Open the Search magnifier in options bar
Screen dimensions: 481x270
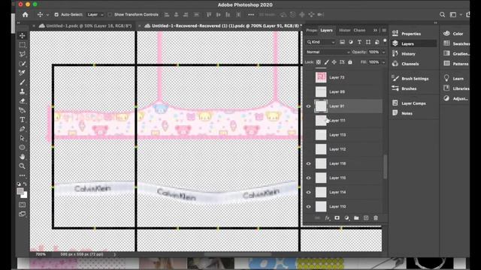pyautogui.click(x=442, y=14)
